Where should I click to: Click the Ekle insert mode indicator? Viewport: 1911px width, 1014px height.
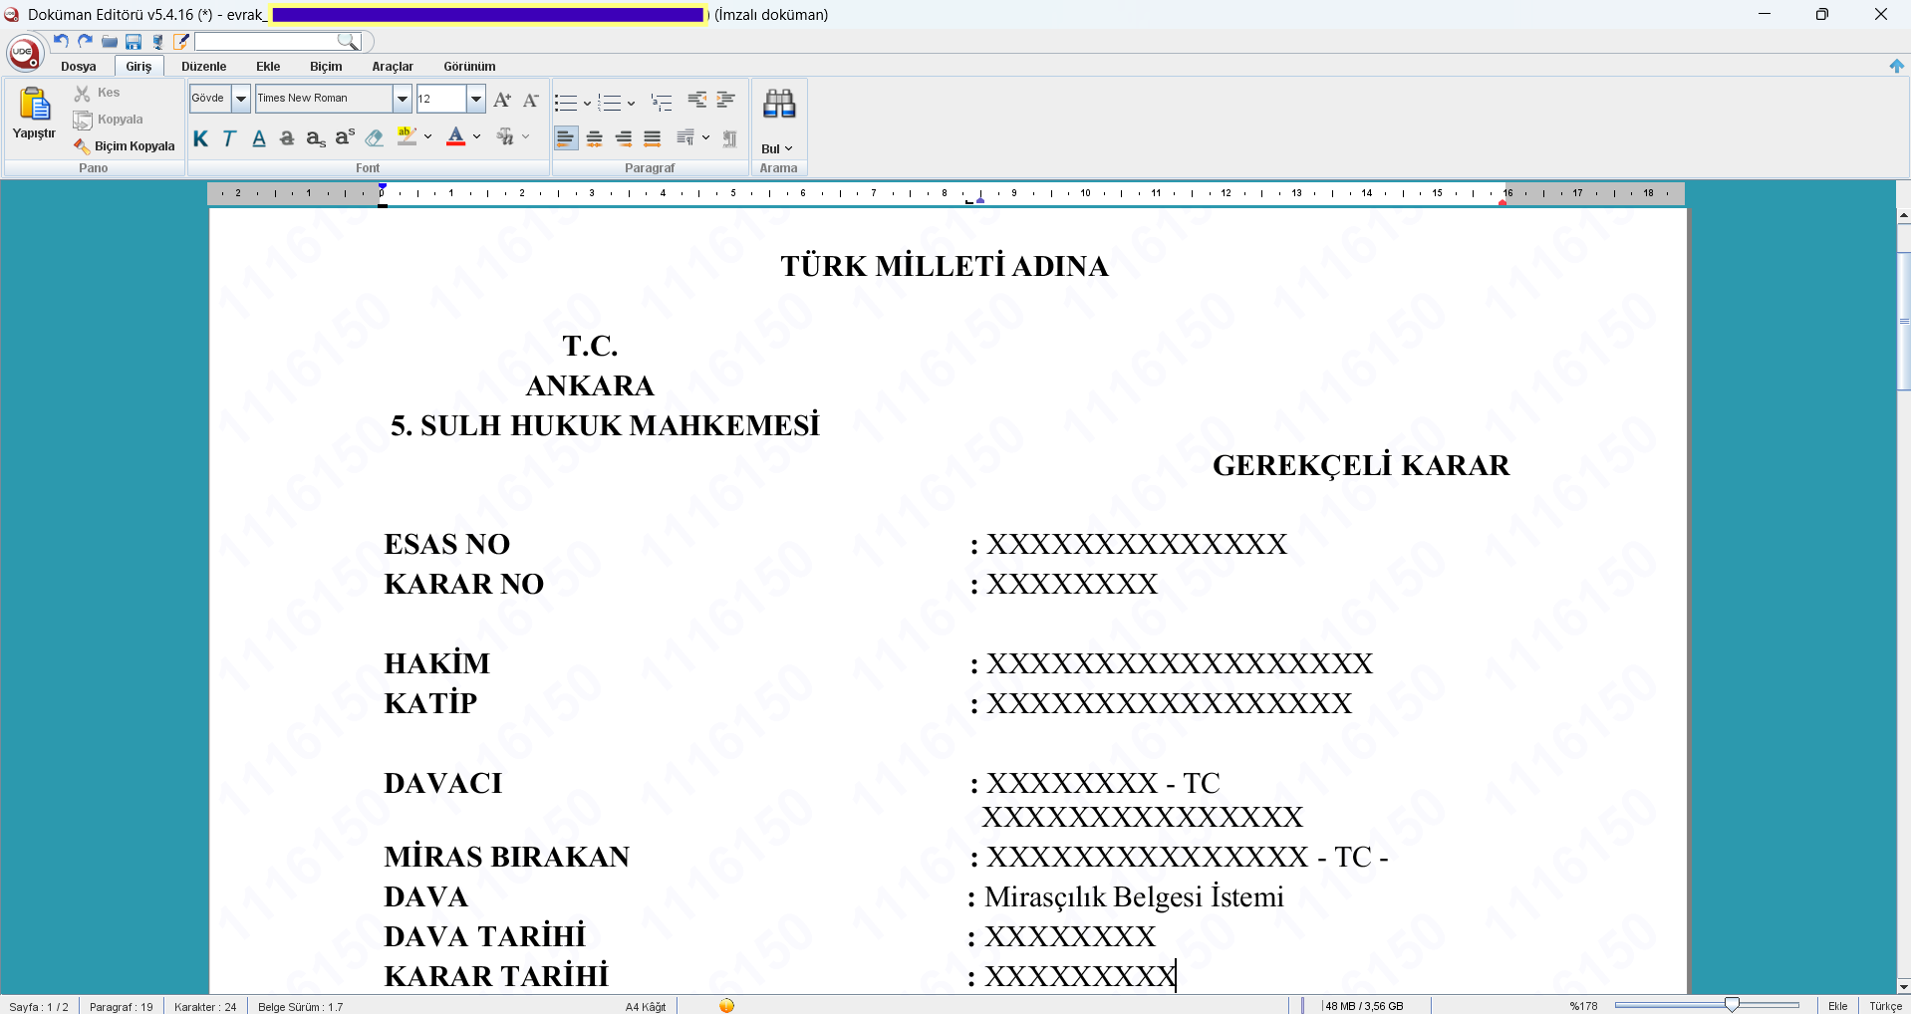point(1838,1006)
